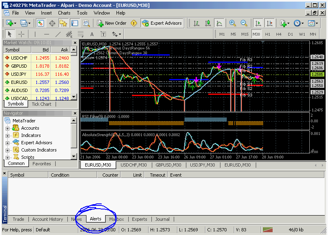Click Navigator scroll up arrow
The height and width of the screenshot is (235, 328).
click(x=73, y=120)
